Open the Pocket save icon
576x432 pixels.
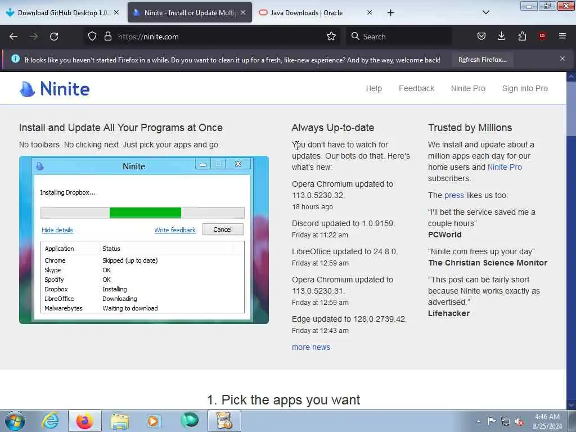[x=481, y=37]
